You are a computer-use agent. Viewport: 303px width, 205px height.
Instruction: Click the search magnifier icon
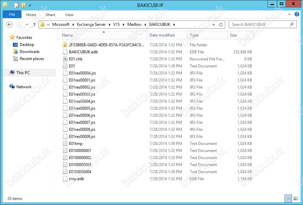click(292, 24)
